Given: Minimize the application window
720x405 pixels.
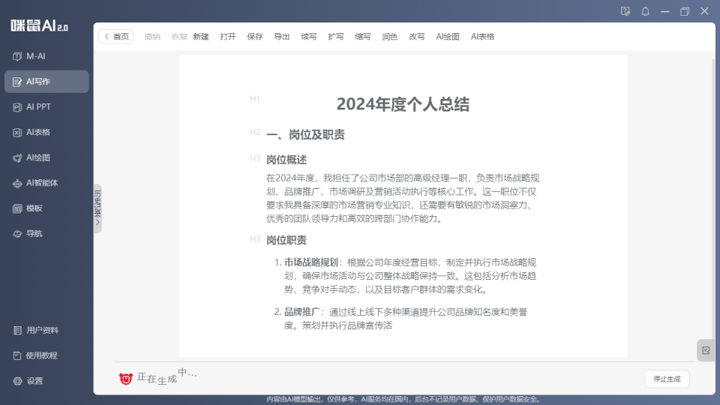Looking at the screenshot, I should coord(665,11).
